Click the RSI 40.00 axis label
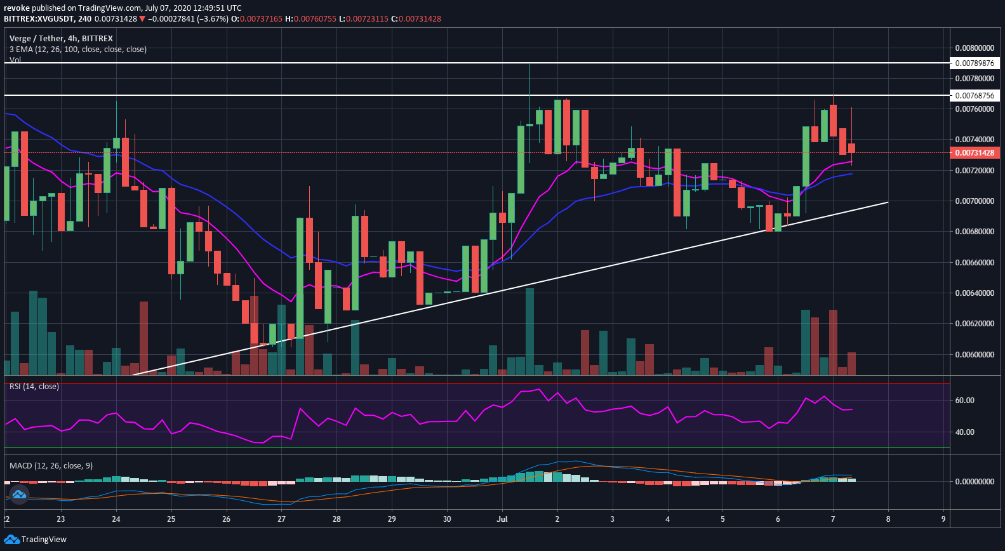The width and height of the screenshot is (1005, 551). click(x=964, y=432)
